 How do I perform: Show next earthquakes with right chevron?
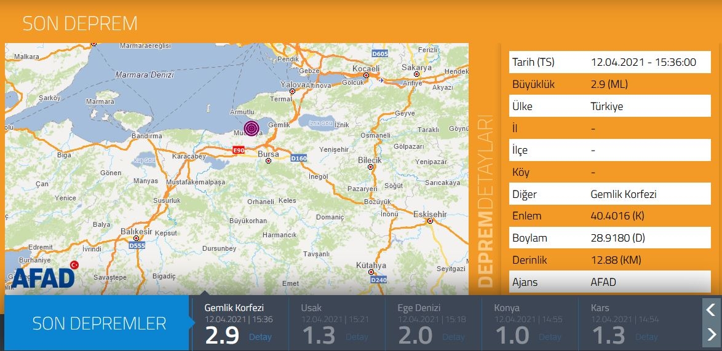[710, 334]
